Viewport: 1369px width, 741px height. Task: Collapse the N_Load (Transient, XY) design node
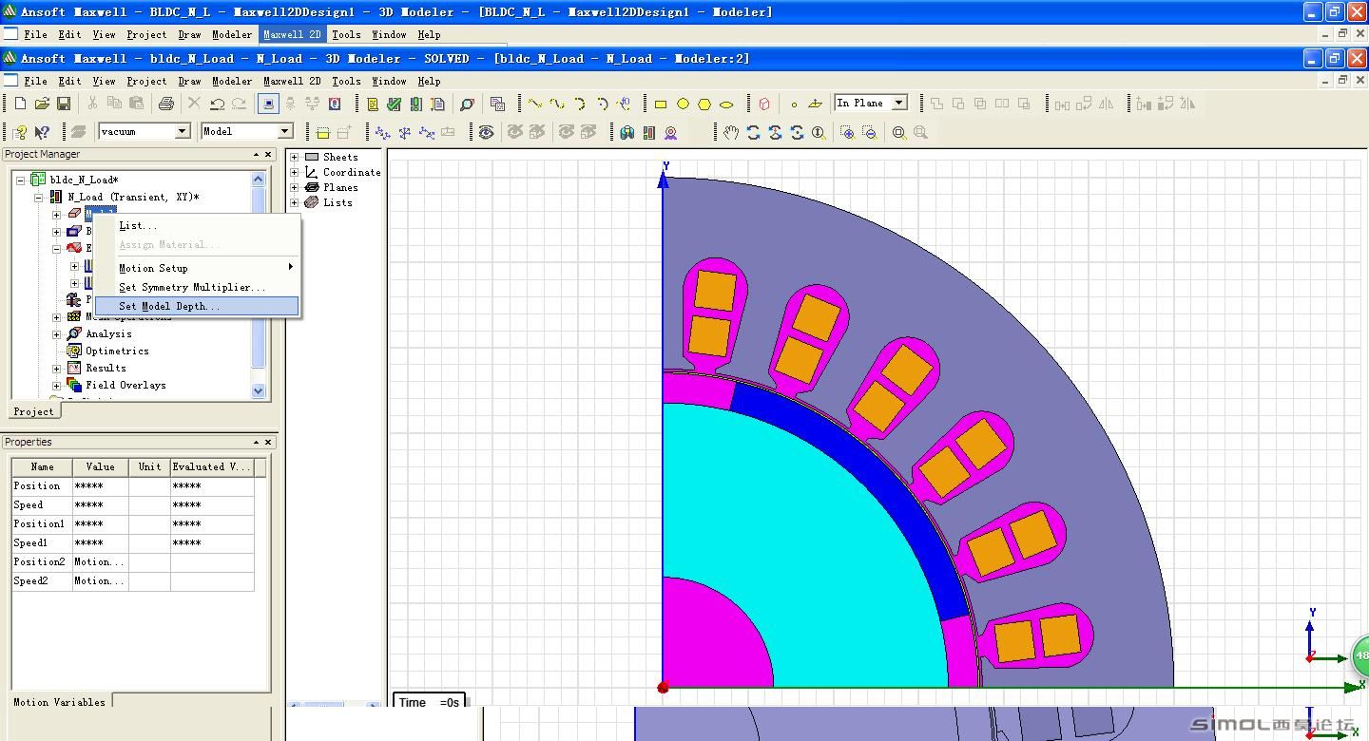[x=38, y=197]
